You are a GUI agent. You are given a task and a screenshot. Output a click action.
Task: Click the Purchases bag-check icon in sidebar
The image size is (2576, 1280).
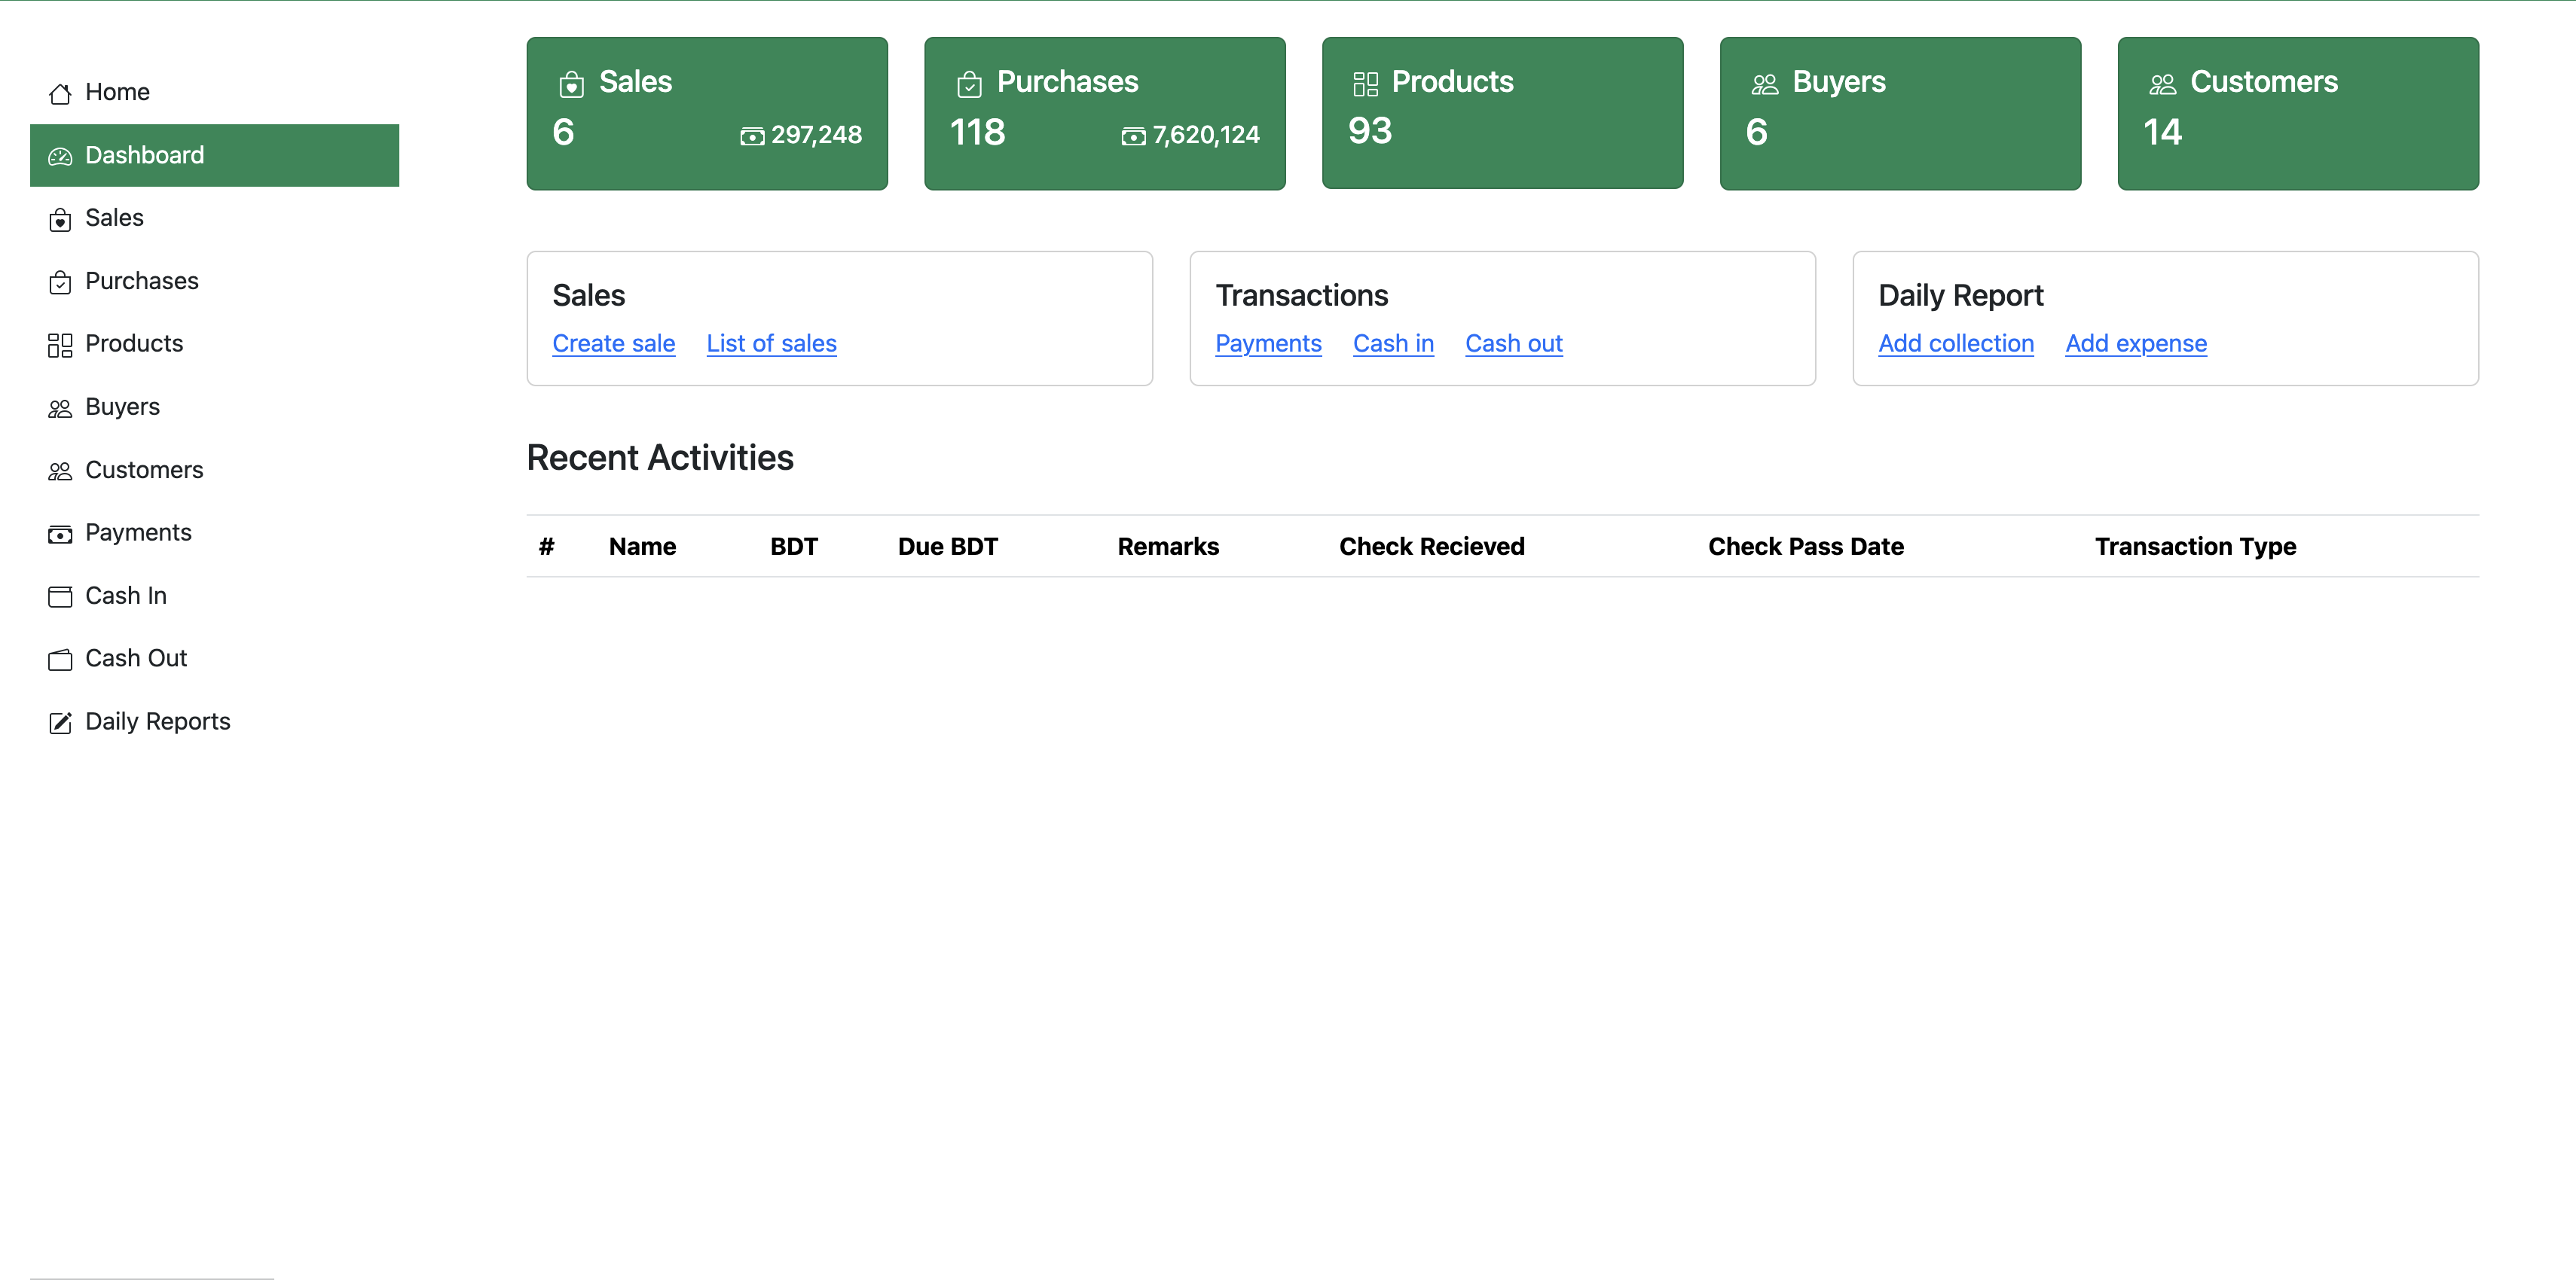tap(60, 282)
